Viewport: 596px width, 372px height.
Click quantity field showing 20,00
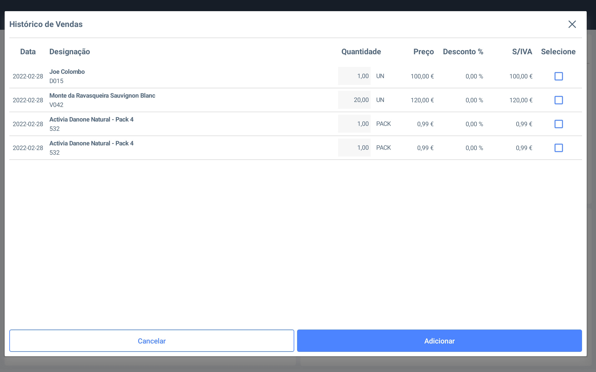point(354,100)
